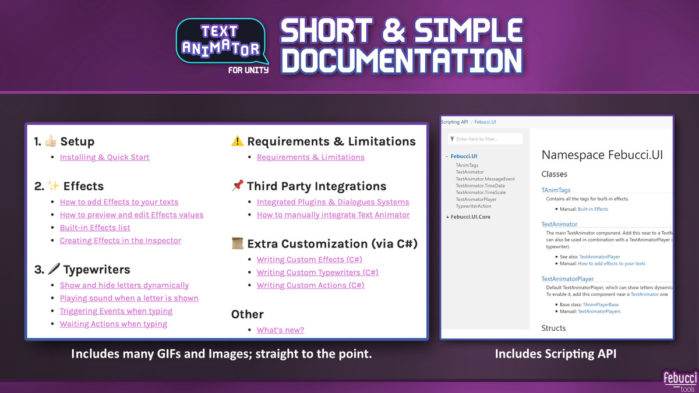Open the 'Built-in Effects' manual link
Image resolution: width=699 pixels, height=393 pixels.
[x=593, y=209]
